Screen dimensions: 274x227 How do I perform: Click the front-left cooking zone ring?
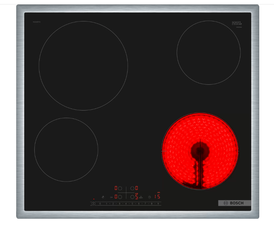click(x=66, y=150)
